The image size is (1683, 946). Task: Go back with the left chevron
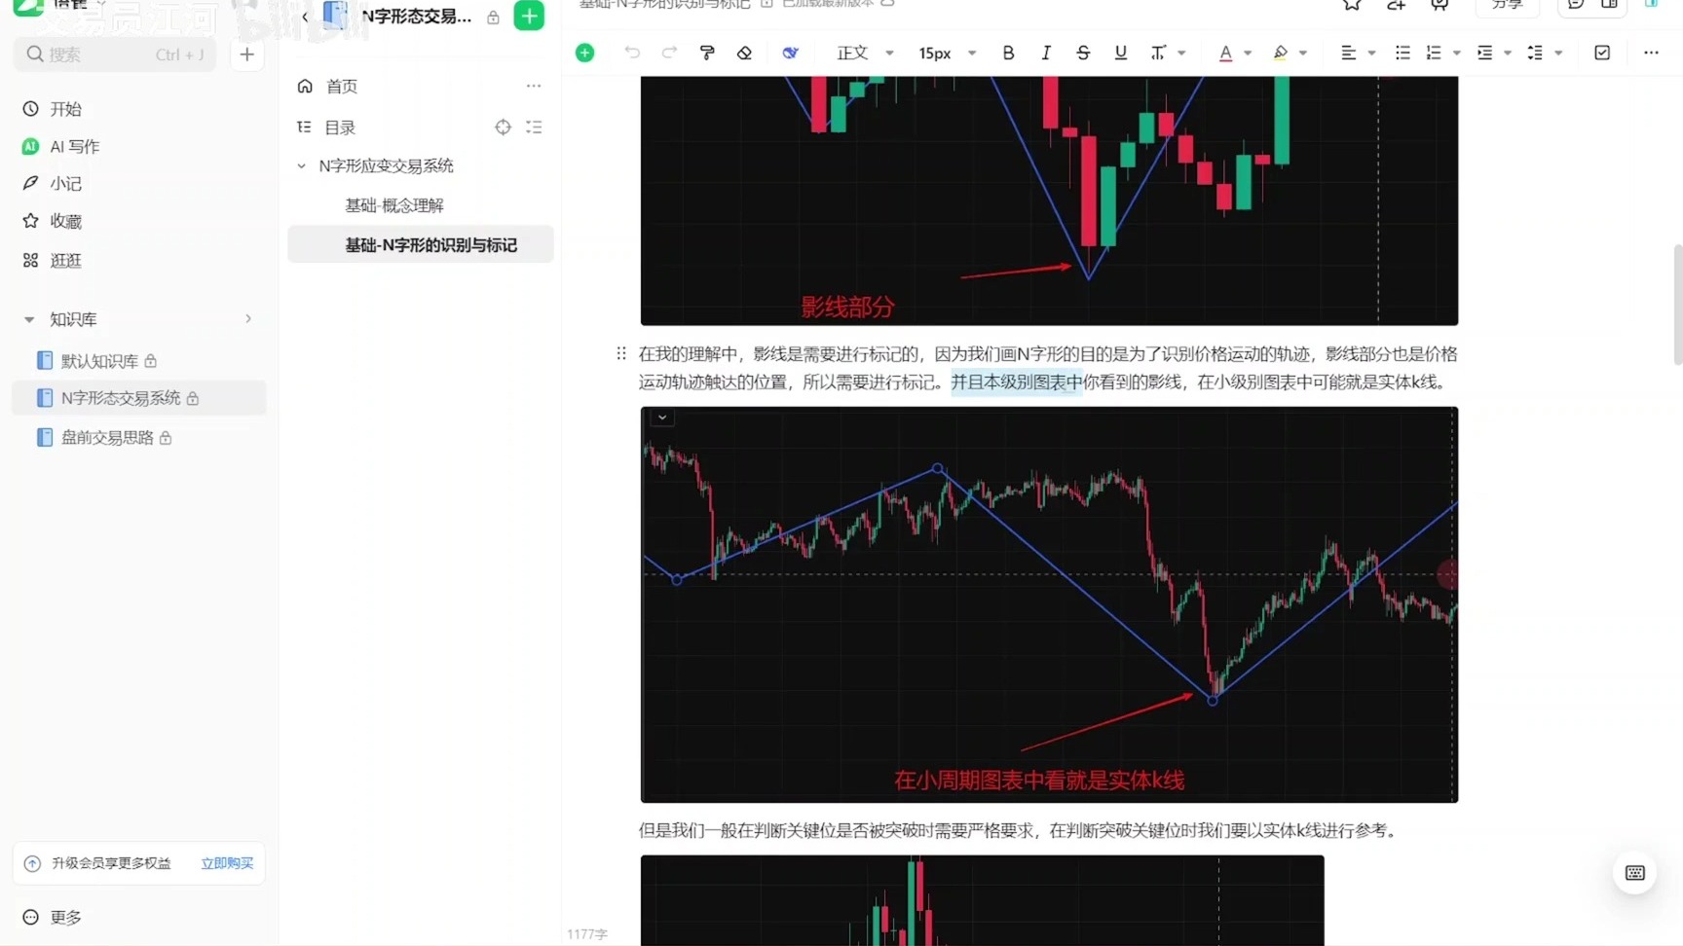pos(305,17)
